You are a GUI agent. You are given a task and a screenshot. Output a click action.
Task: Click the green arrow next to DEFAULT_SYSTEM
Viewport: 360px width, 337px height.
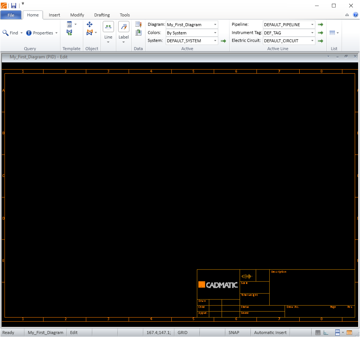point(223,41)
